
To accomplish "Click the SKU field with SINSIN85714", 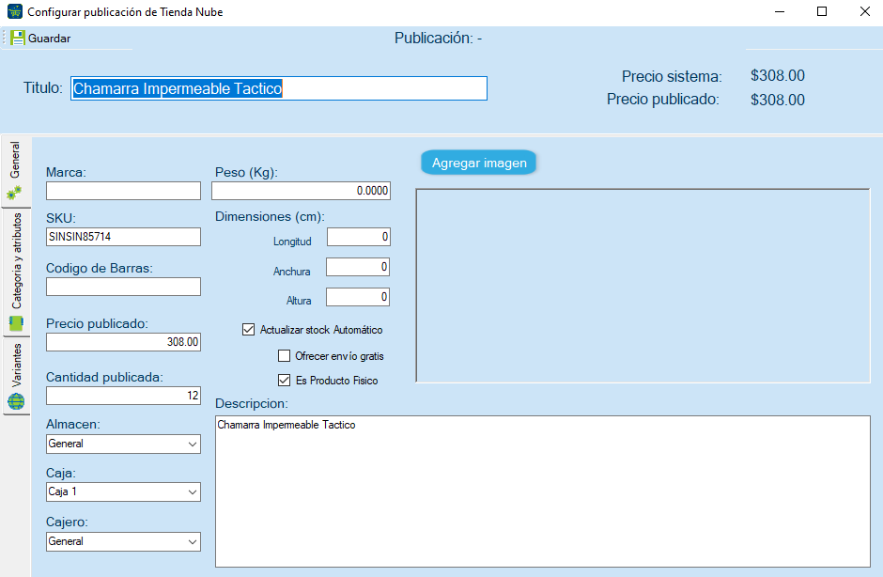I will coord(123,237).
